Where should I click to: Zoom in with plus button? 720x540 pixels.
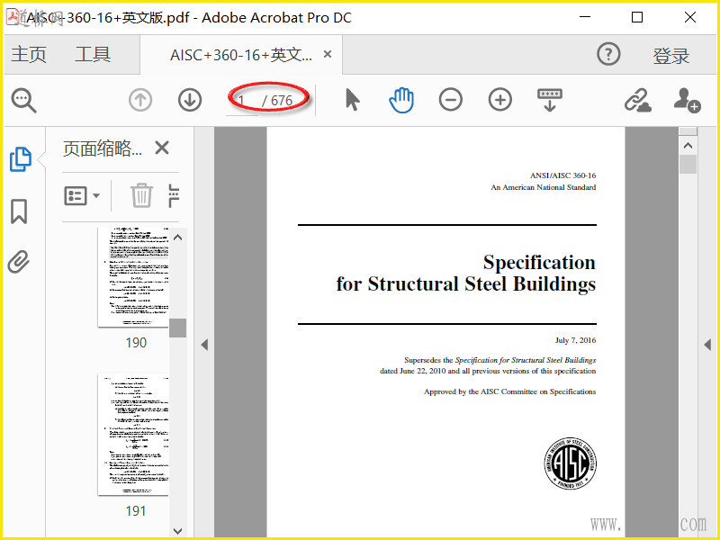pyautogui.click(x=500, y=100)
